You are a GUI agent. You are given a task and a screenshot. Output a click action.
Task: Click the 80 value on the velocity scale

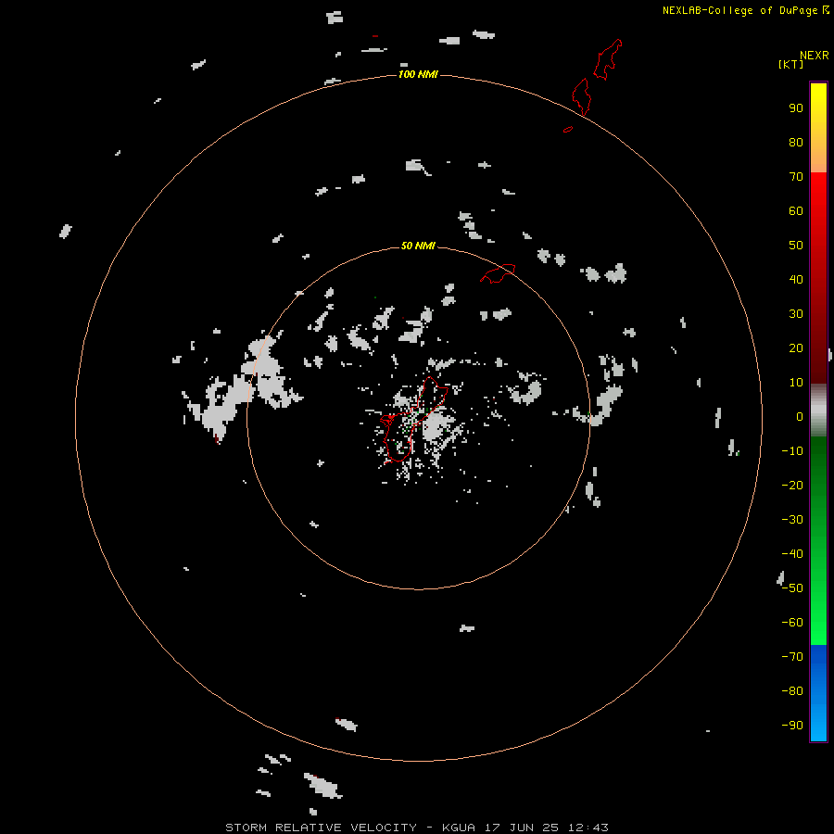click(x=796, y=143)
